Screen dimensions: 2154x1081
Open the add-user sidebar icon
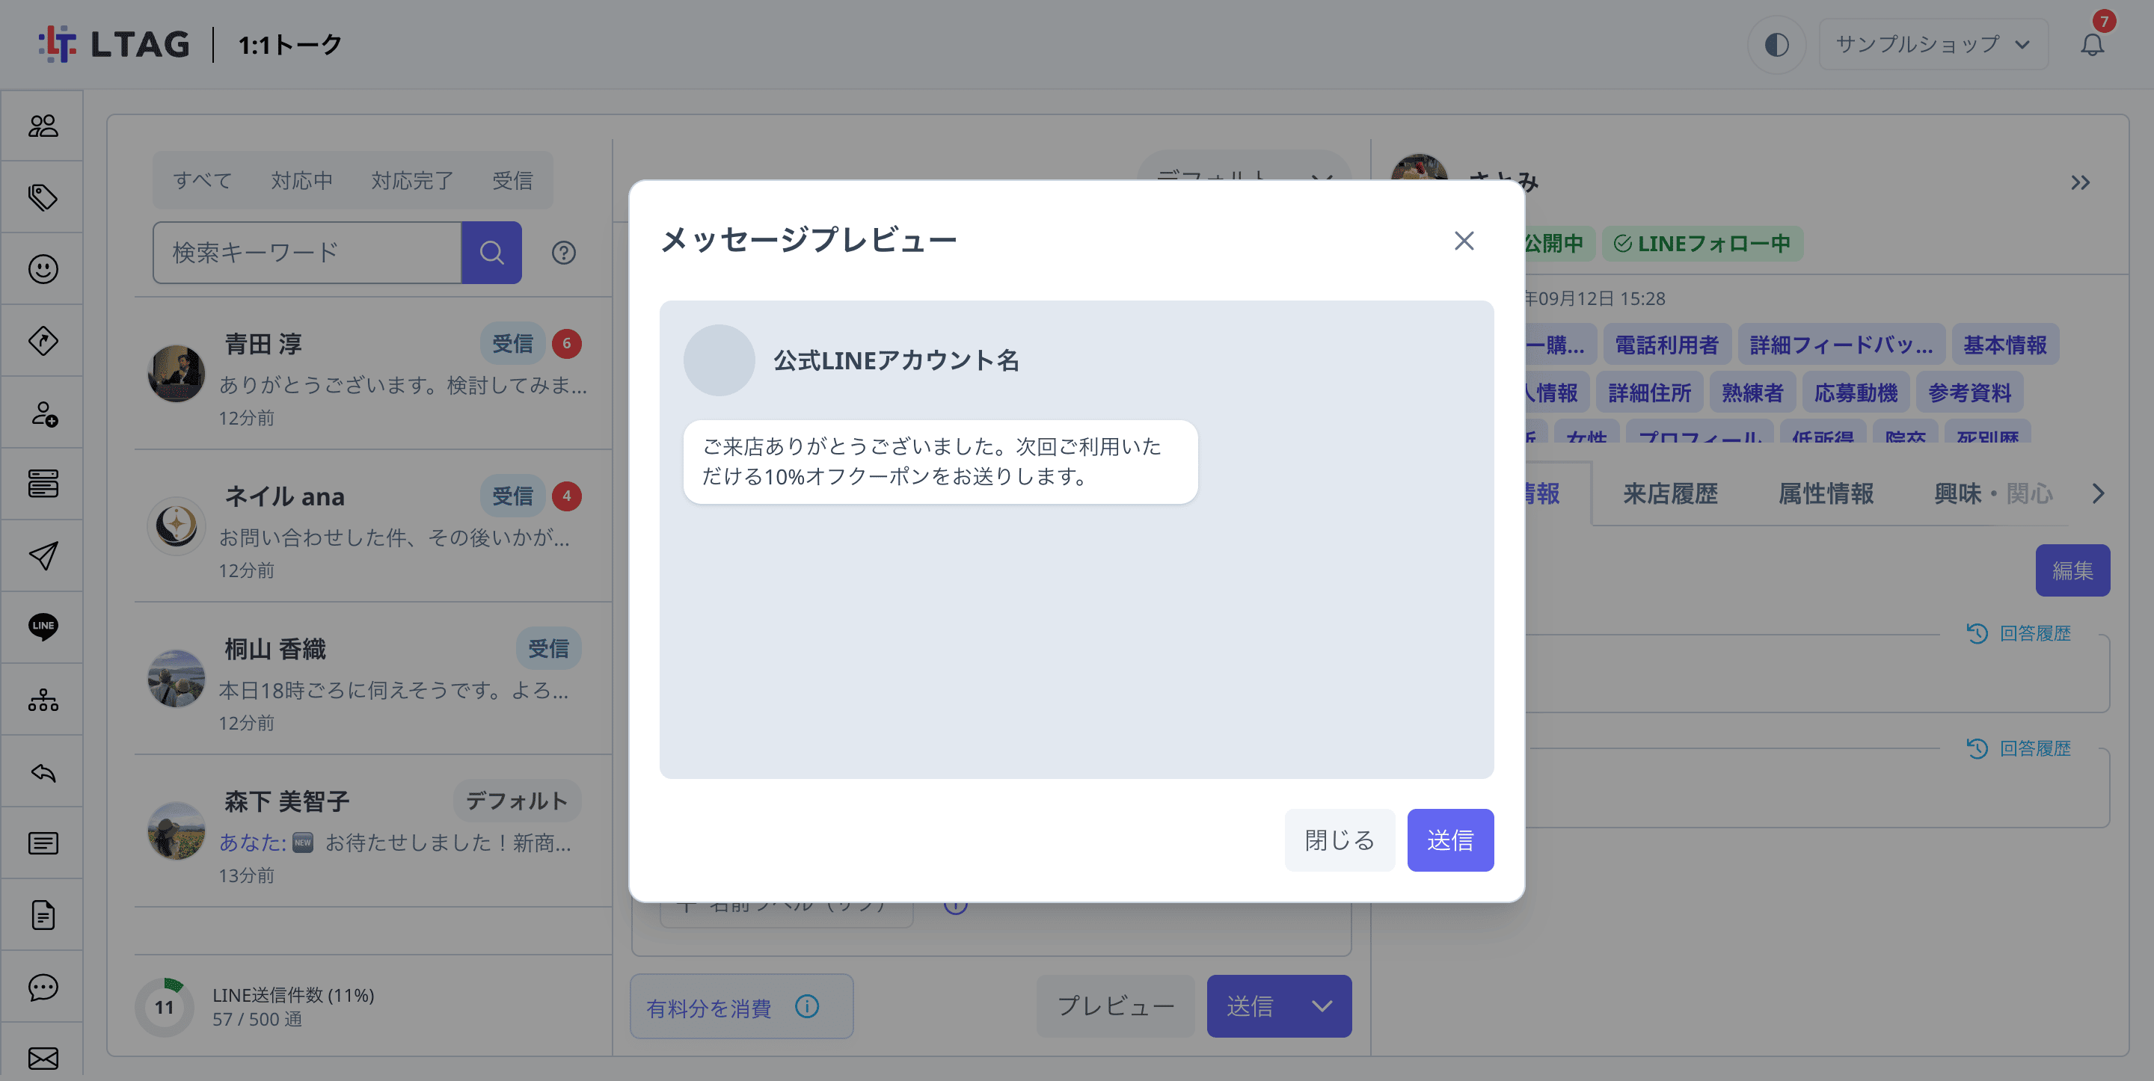[x=43, y=413]
